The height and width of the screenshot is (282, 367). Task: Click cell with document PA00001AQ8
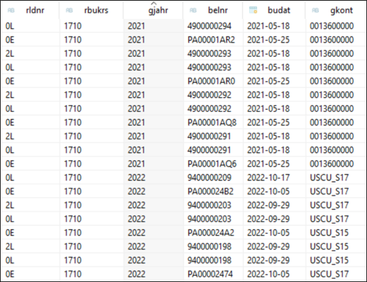point(213,122)
